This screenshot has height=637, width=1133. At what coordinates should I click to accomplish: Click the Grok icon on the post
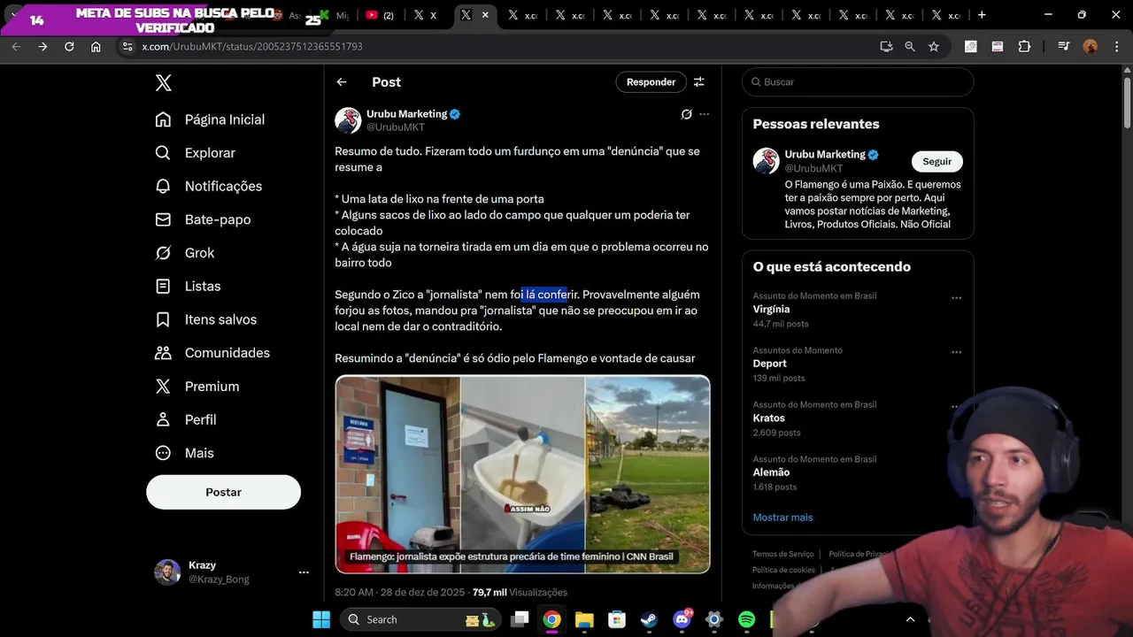point(686,114)
